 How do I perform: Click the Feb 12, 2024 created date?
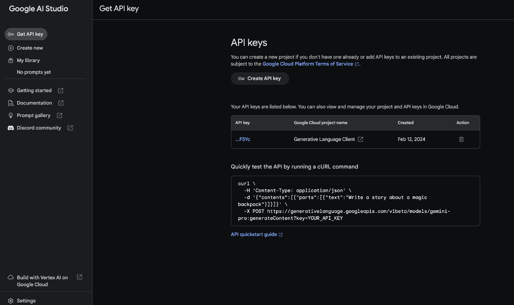click(412, 139)
